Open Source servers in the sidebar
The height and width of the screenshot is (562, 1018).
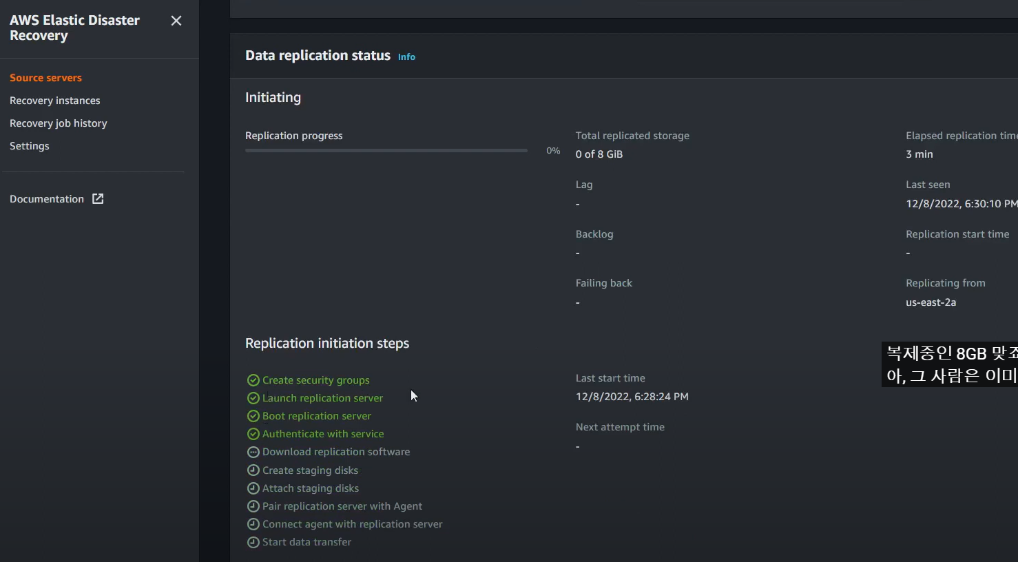[x=45, y=78]
